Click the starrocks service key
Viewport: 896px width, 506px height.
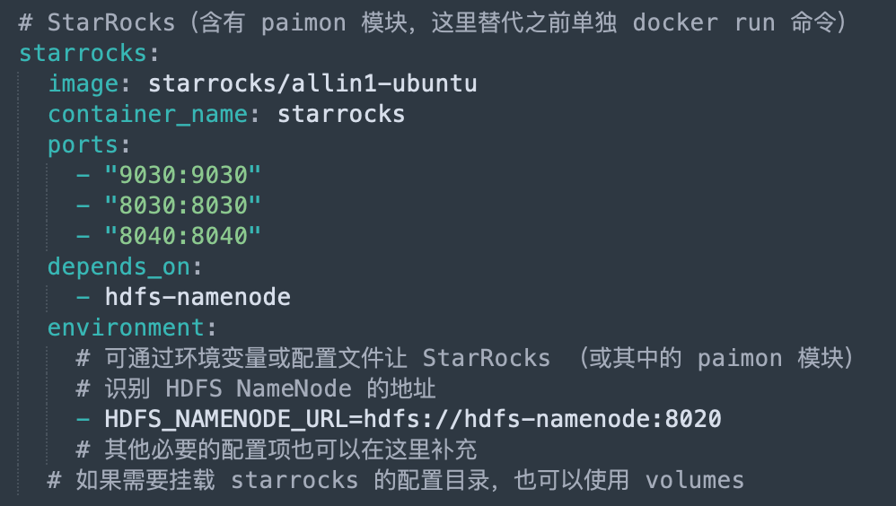83,53
